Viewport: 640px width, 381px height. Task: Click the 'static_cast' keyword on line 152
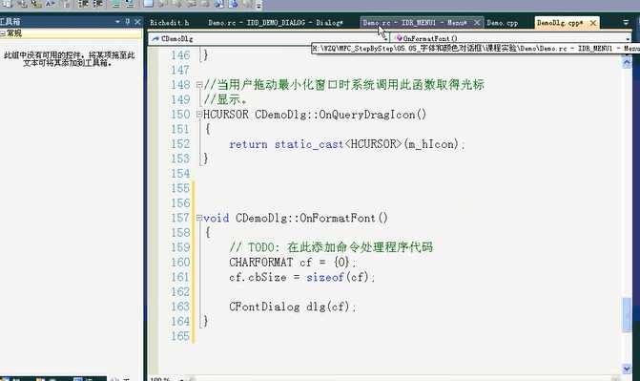pyautogui.click(x=309, y=144)
